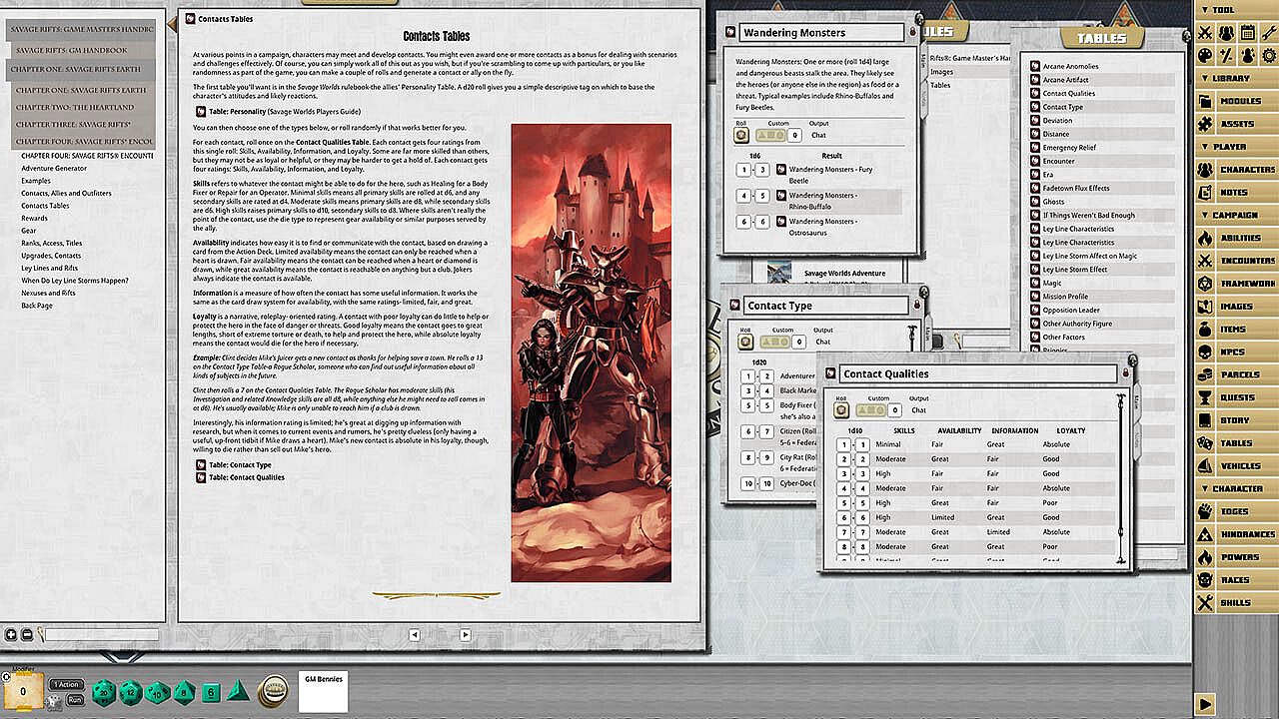The image size is (1279, 719).
Task: Click the arrow icon at the sidebar bottom
Action: 1205,704
